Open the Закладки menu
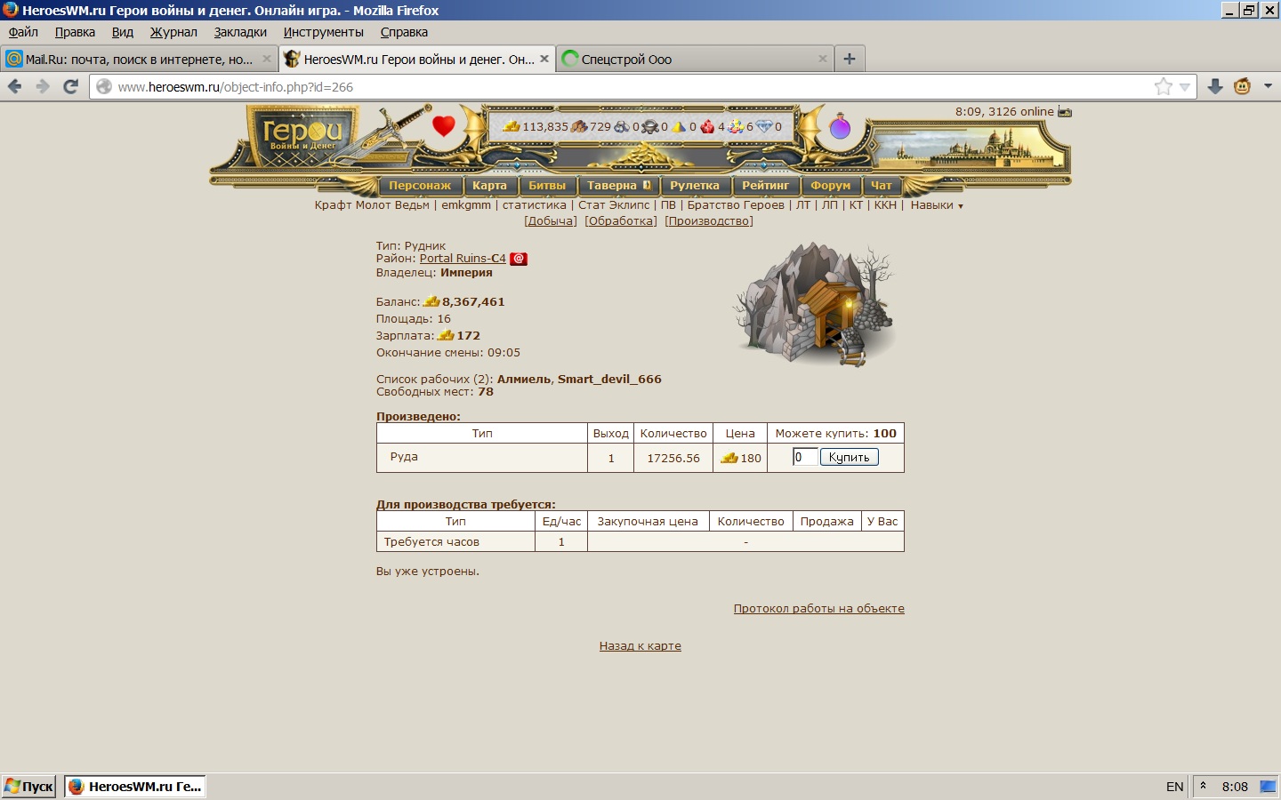This screenshot has height=800, width=1281. click(x=240, y=32)
